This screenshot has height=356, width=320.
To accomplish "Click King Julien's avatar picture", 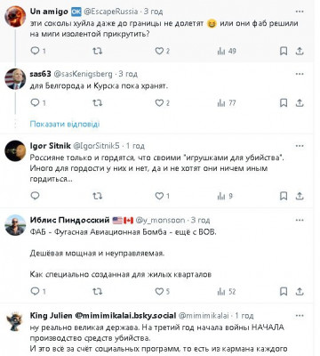I will (15, 321).
